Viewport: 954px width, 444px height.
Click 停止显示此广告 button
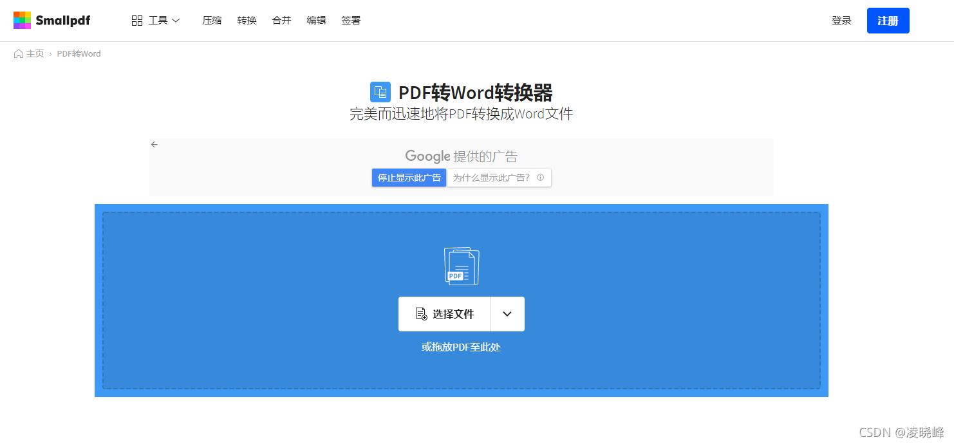click(409, 178)
